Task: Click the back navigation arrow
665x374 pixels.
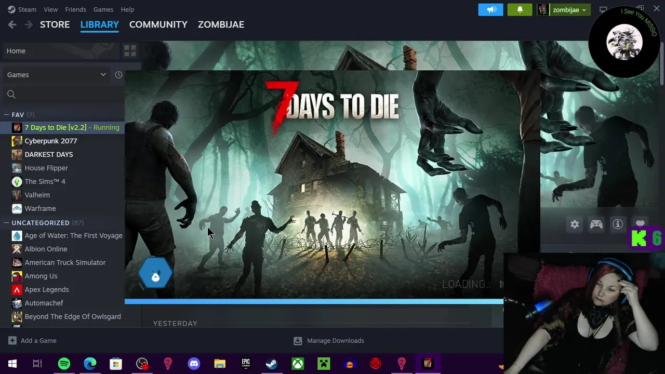Action: point(12,24)
